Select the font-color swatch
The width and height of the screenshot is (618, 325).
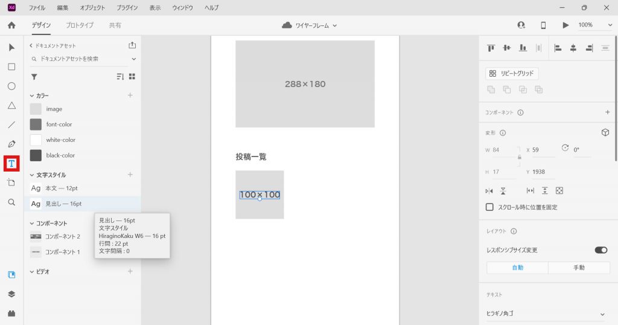pos(36,124)
